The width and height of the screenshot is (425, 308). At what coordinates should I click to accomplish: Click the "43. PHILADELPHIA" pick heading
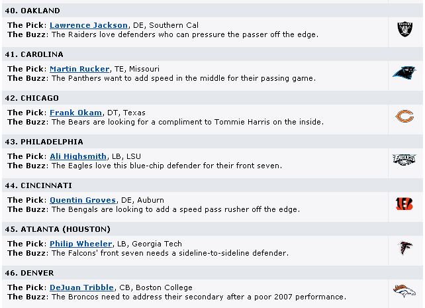coord(44,142)
